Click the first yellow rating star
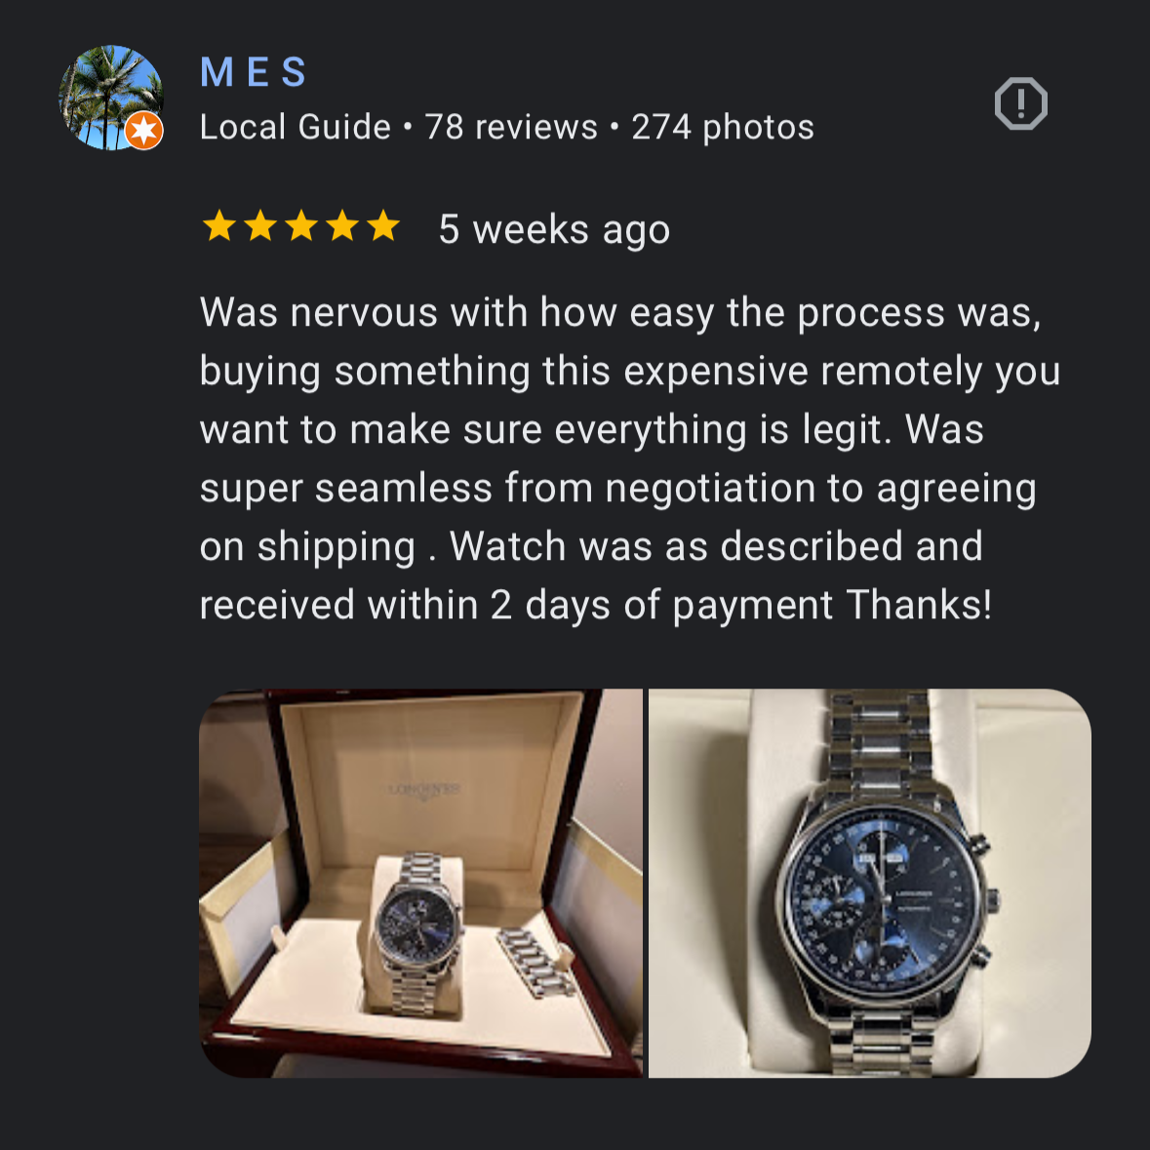This screenshot has height=1150, width=1150. pos(218,226)
